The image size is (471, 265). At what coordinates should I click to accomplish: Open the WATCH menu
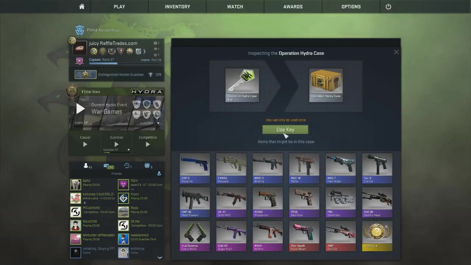tap(235, 7)
